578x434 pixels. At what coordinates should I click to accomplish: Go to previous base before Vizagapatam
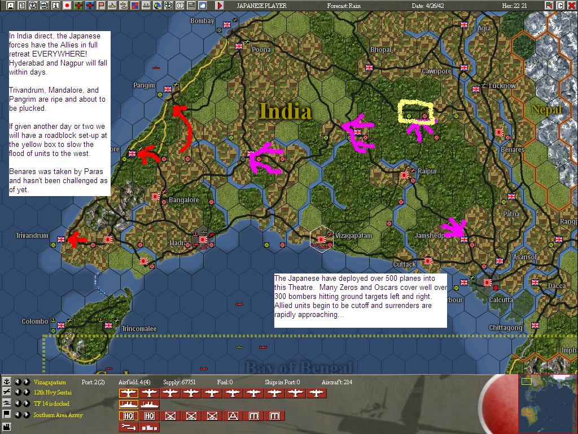click(x=17, y=382)
